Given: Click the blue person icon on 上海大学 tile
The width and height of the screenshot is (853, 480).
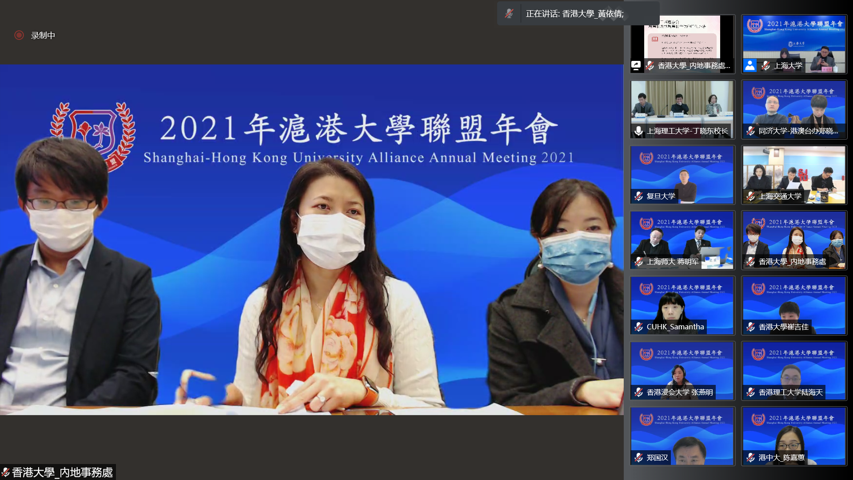Looking at the screenshot, I should click(x=750, y=66).
